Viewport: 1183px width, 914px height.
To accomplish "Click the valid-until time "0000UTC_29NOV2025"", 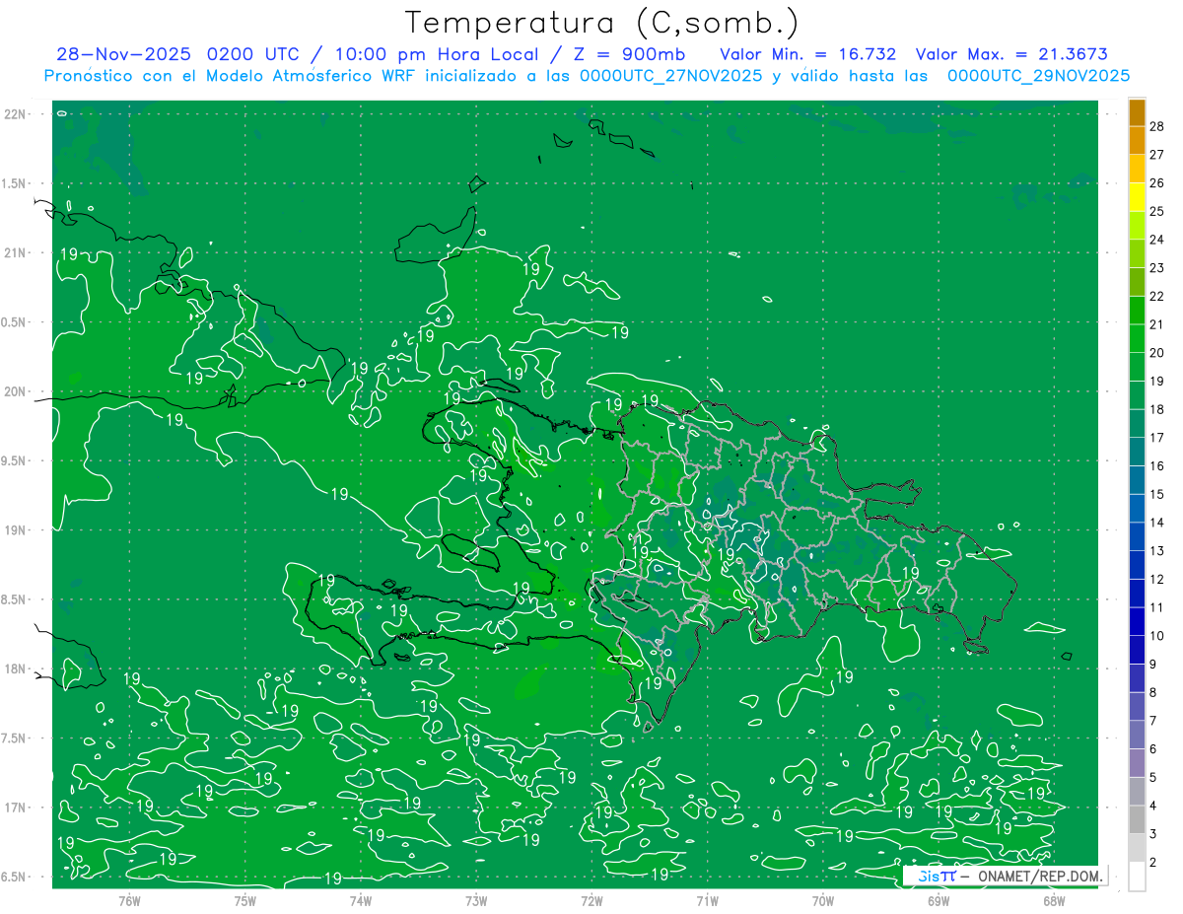I will [1038, 75].
